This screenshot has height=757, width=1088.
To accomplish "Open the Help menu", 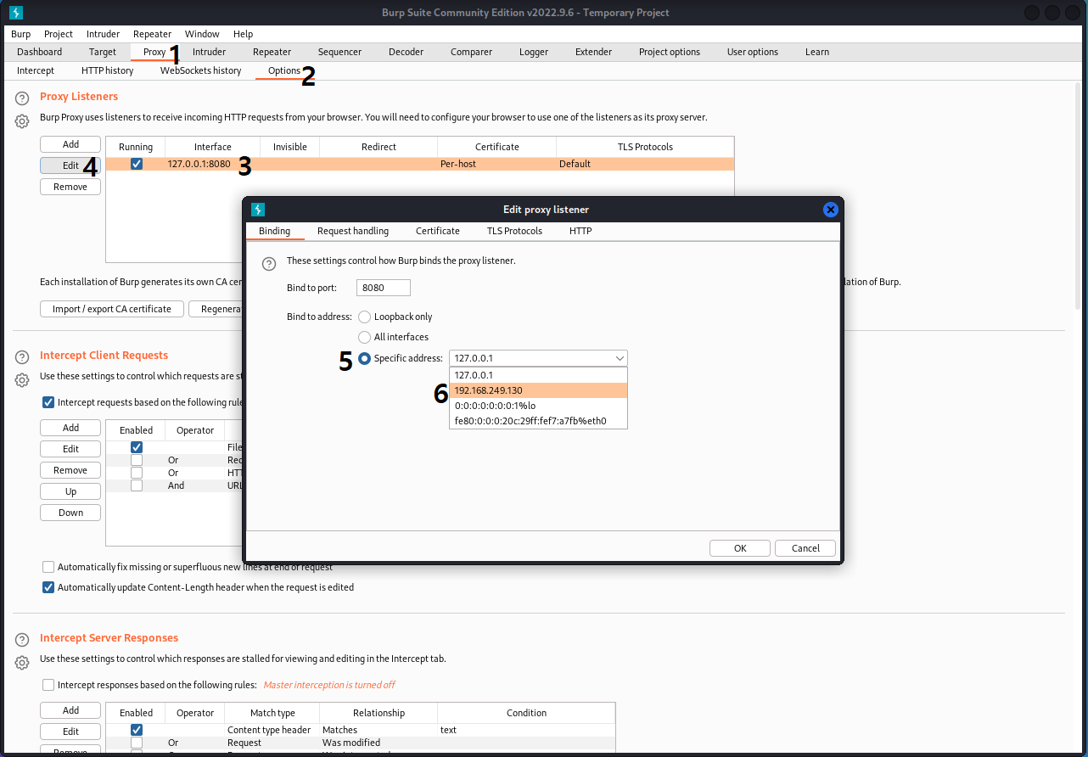I will tap(243, 34).
